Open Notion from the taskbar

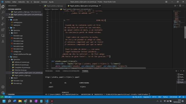(31, 101)
